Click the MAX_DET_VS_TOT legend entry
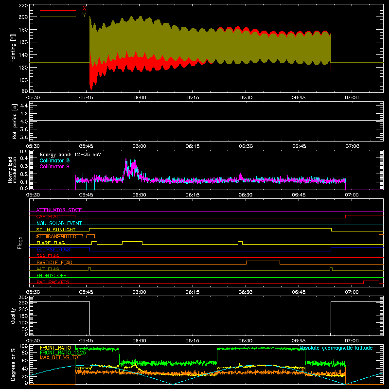The height and width of the screenshot is (389, 389). click(60, 357)
